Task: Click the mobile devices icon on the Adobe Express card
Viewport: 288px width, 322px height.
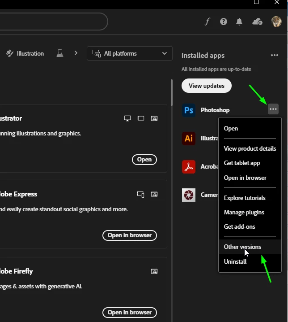Action: point(141,194)
